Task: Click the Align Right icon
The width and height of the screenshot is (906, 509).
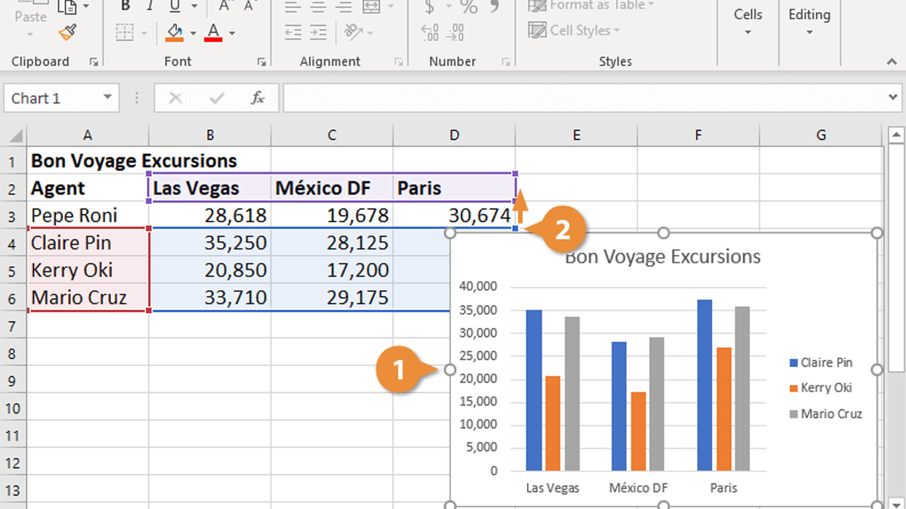Action: pyautogui.click(x=344, y=6)
